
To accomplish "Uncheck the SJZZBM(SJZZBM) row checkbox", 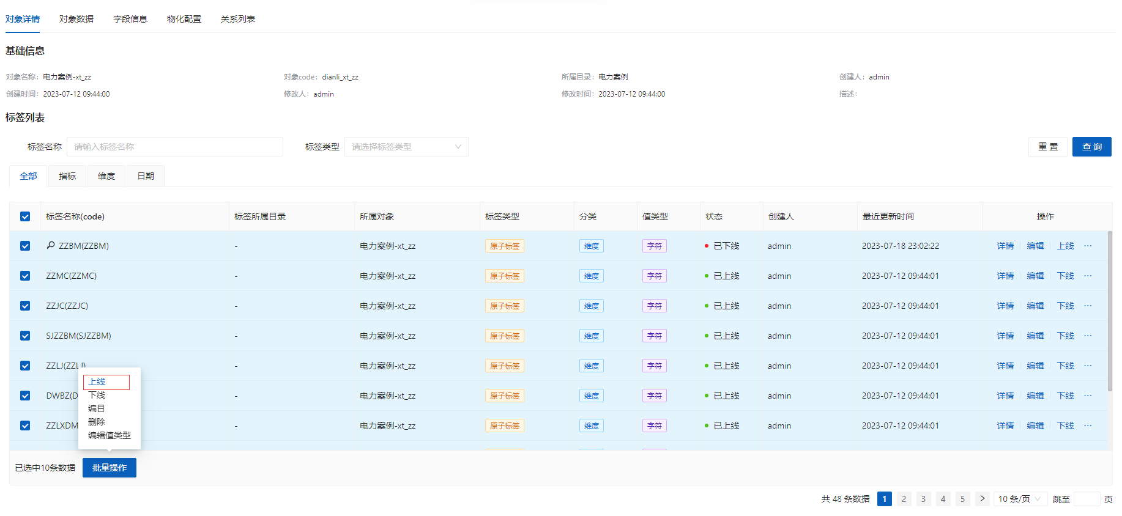I will coord(25,336).
